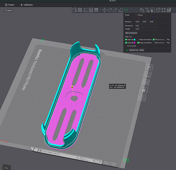
Task: Click the Arrange all objects icon
Action: (91, 10)
